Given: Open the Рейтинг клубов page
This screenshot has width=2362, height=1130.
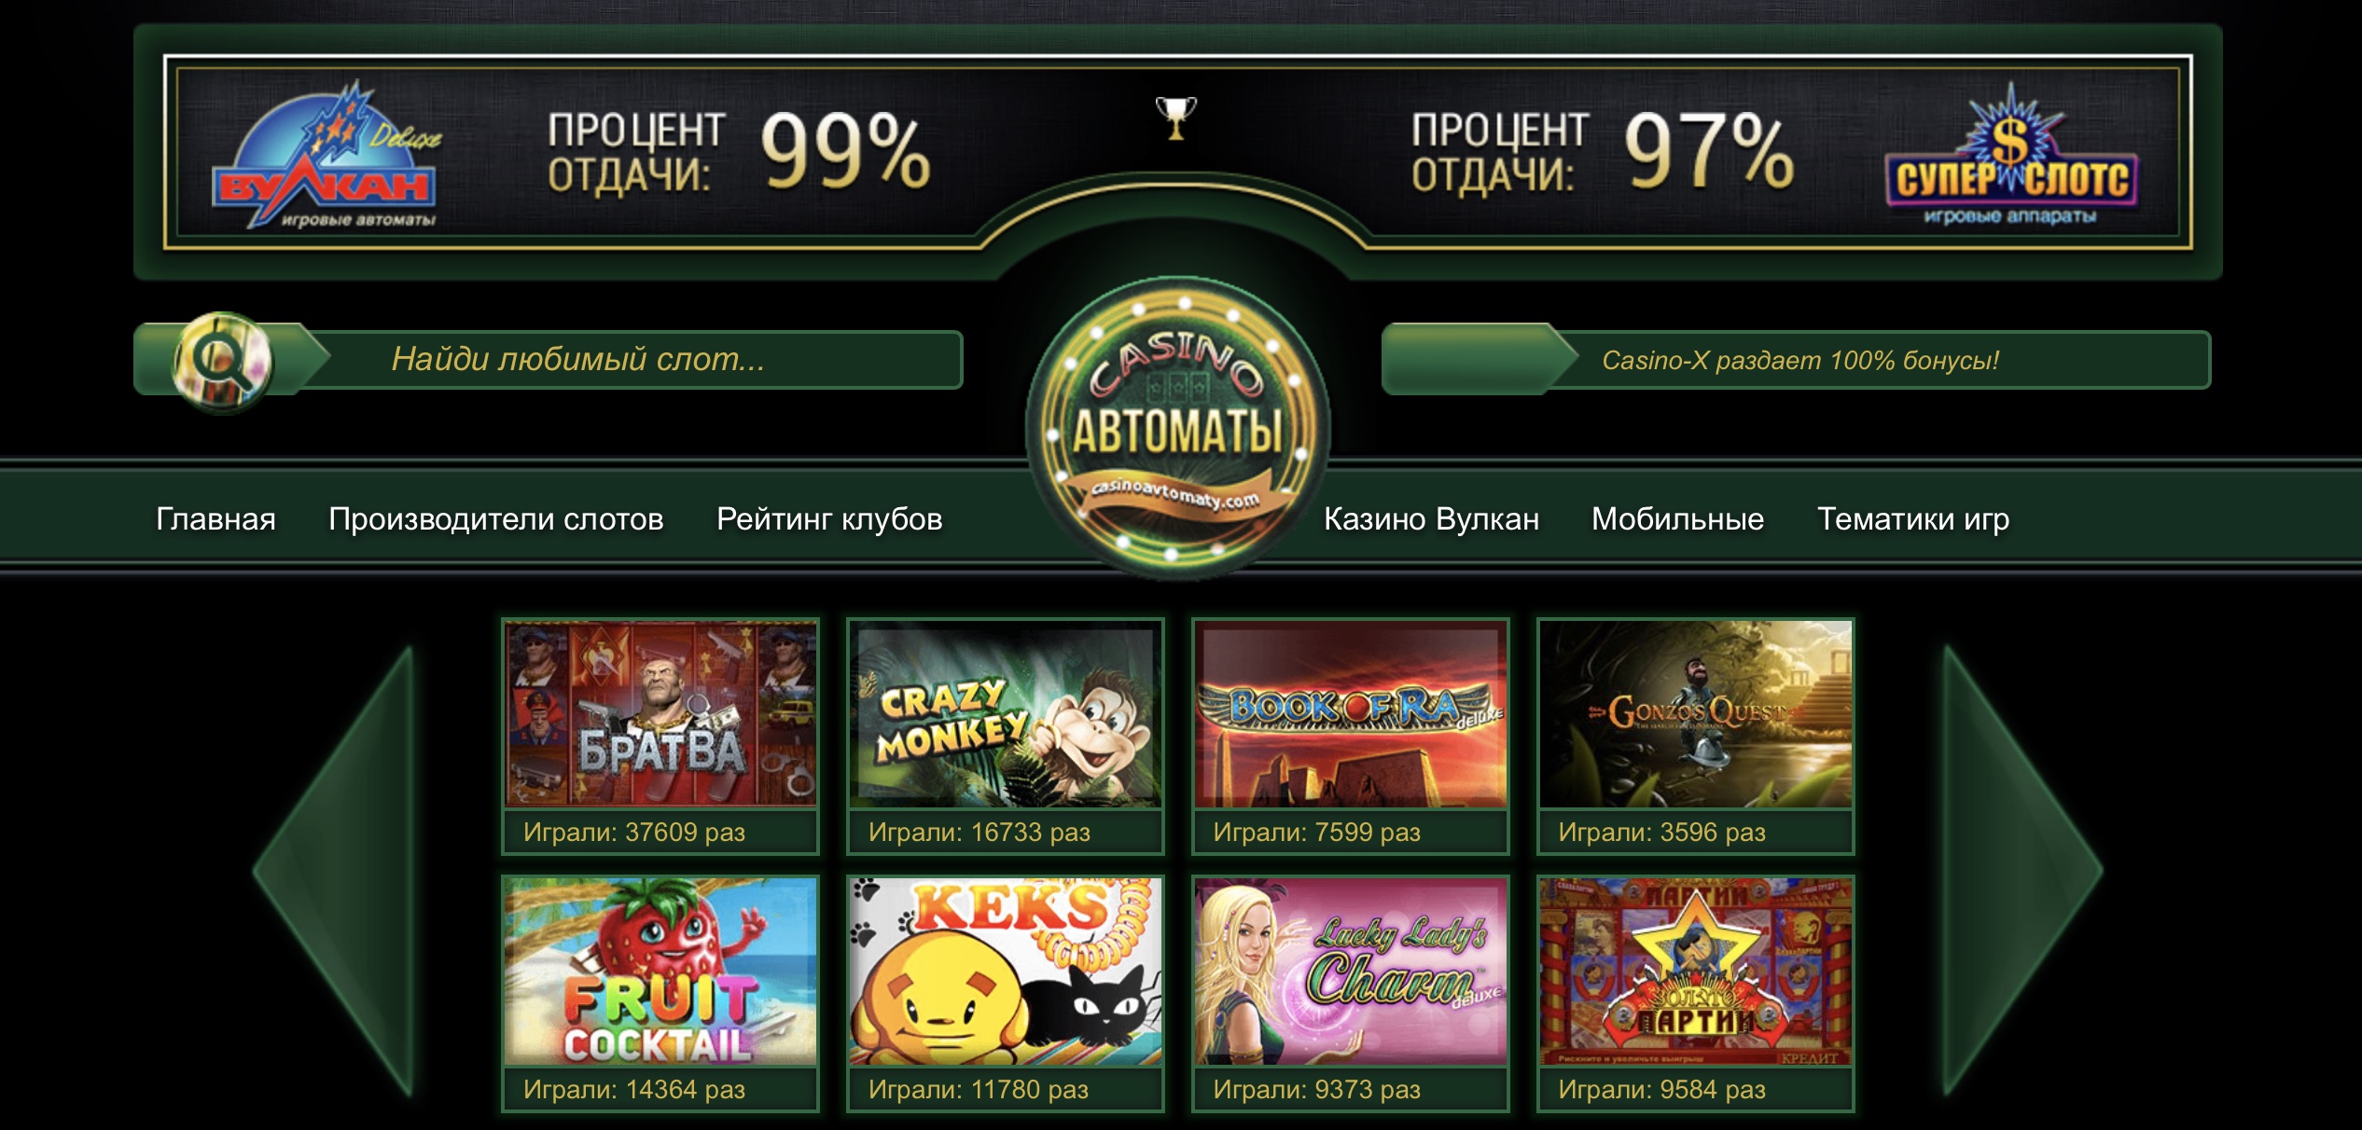Looking at the screenshot, I should 829,519.
